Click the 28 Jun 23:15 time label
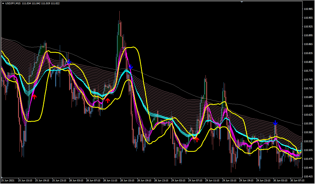Image resolution: width=315 pixels, height=184 pixels. pyautogui.click(x=161, y=181)
